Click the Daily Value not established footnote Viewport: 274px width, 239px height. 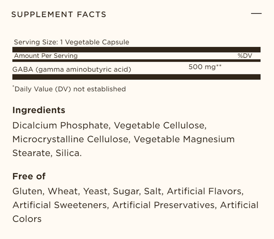tap(69, 89)
